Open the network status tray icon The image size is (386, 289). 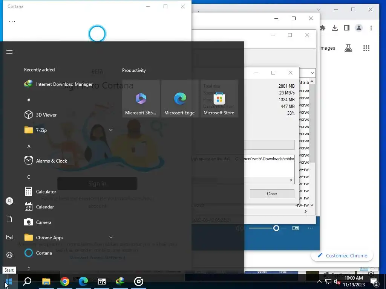coord(328,281)
